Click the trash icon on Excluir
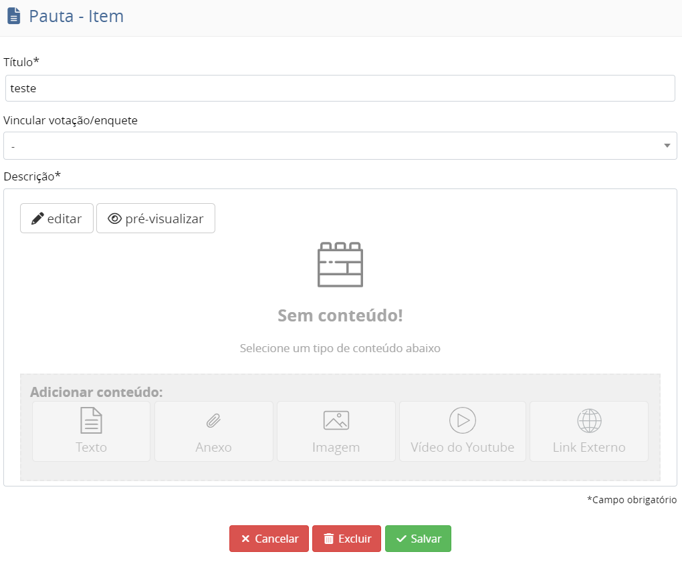The width and height of the screenshot is (682, 562). coord(328,539)
